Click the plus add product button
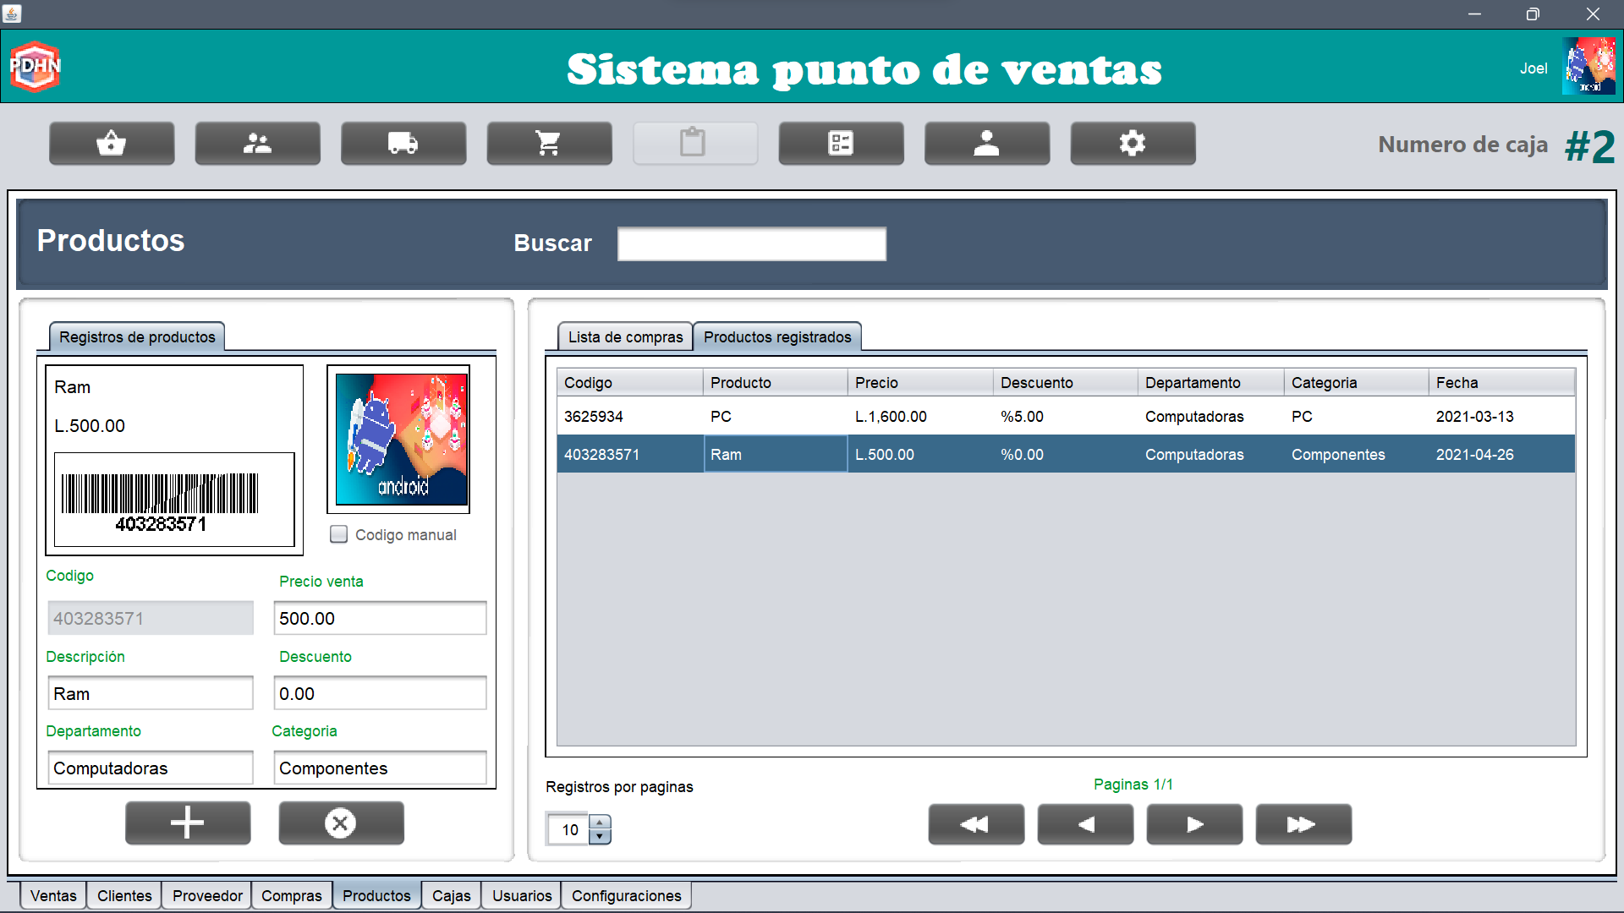This screenshot has width=1624, height=913. pos(188,823)
